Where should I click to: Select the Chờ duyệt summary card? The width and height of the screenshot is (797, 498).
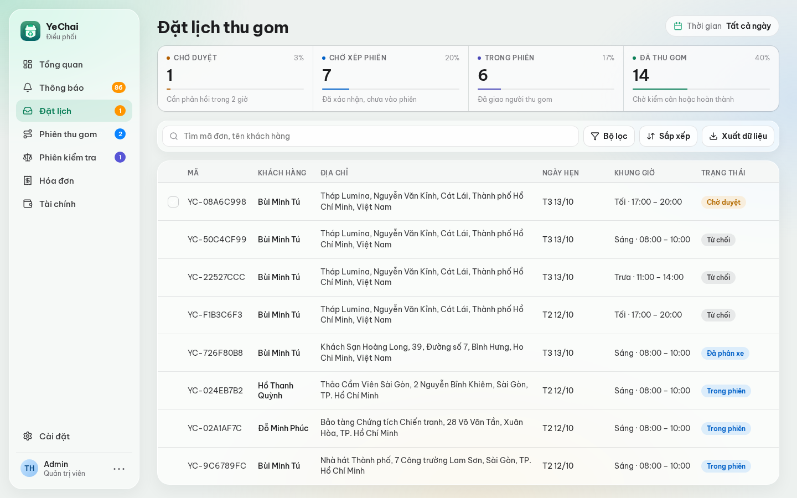point(235,79)
